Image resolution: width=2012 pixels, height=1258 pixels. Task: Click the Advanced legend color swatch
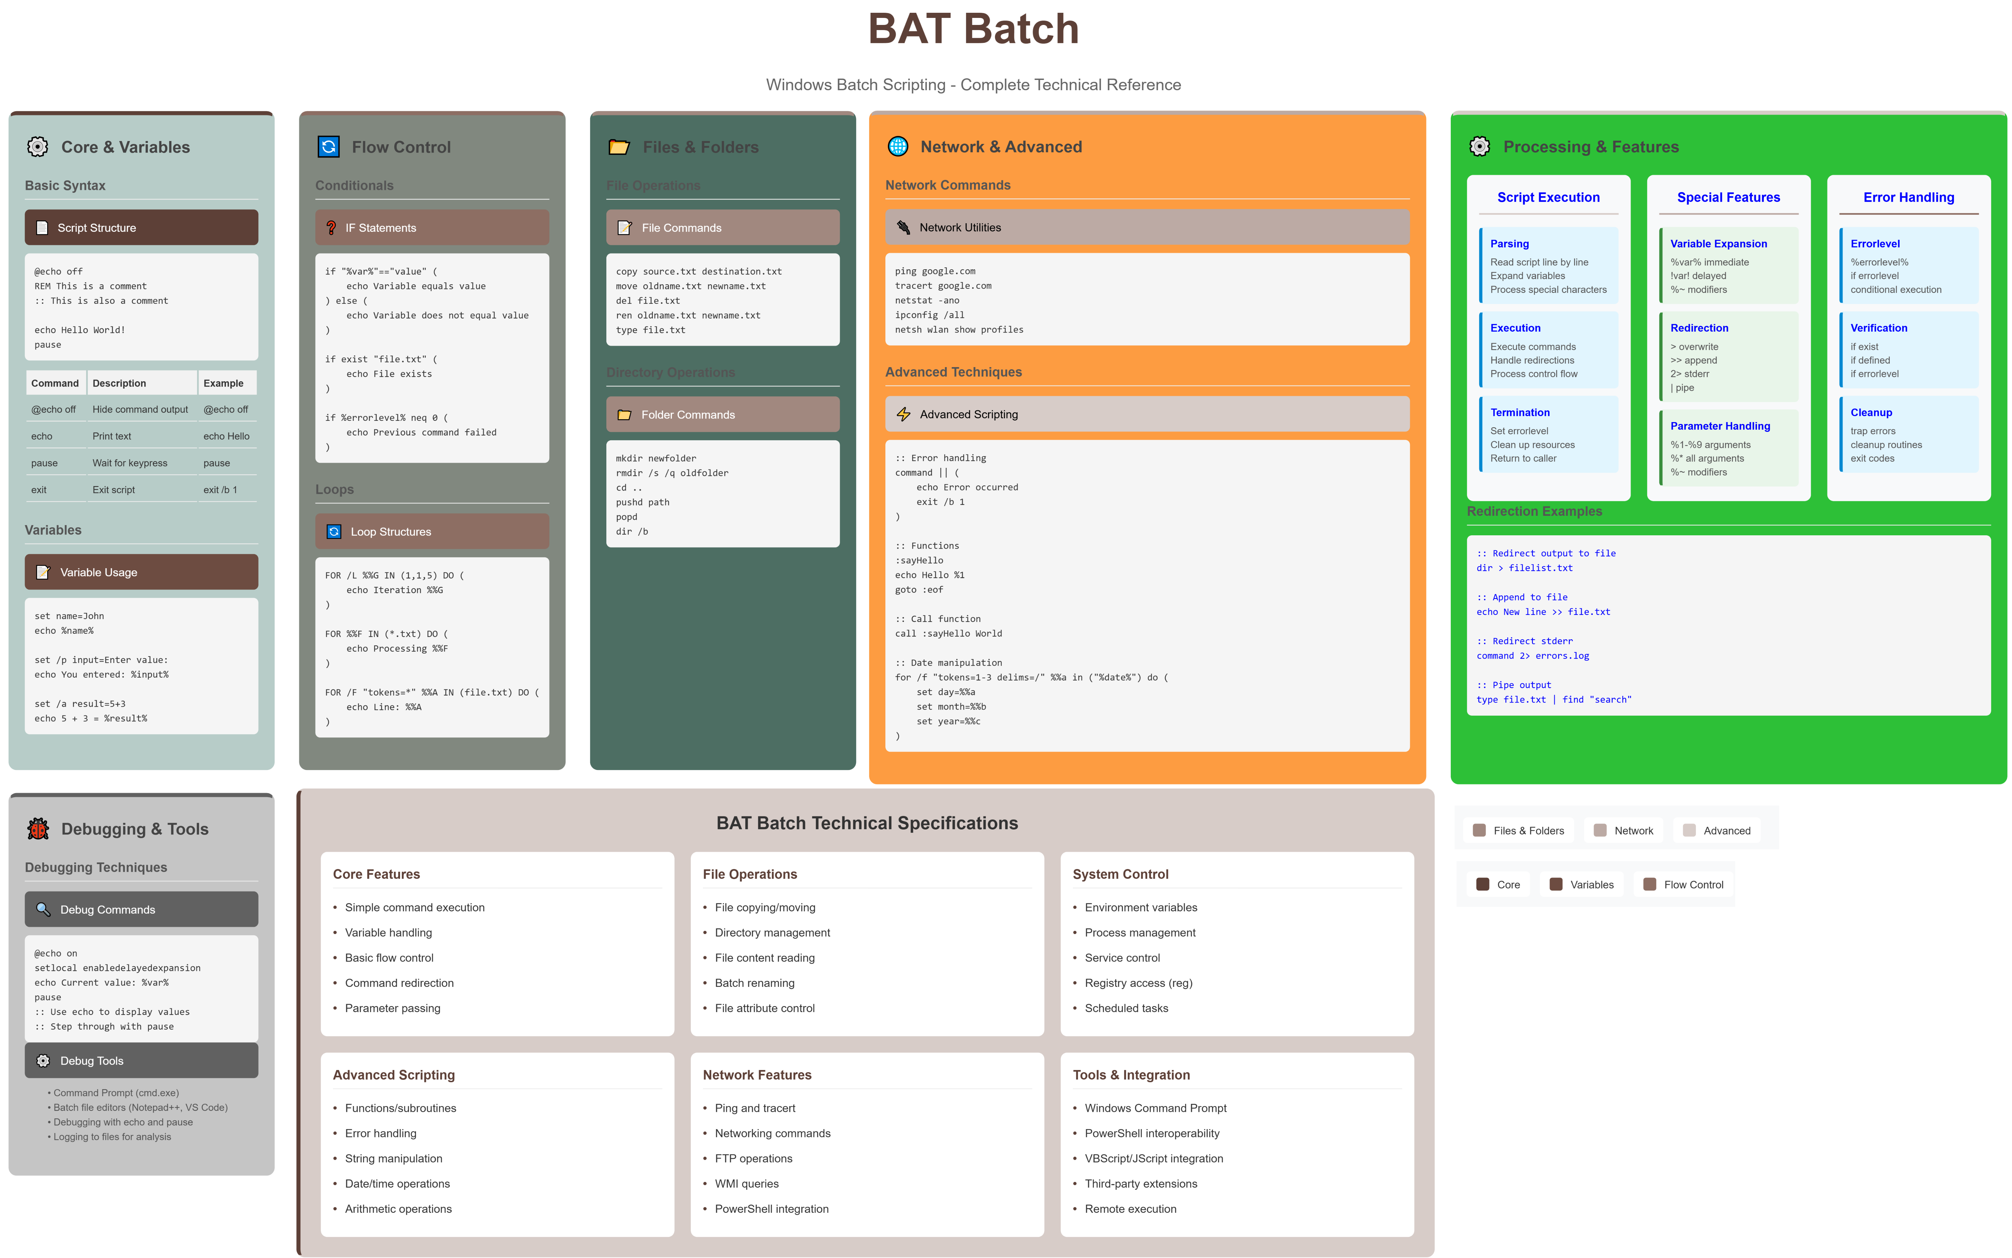[x=1689, y=830]
